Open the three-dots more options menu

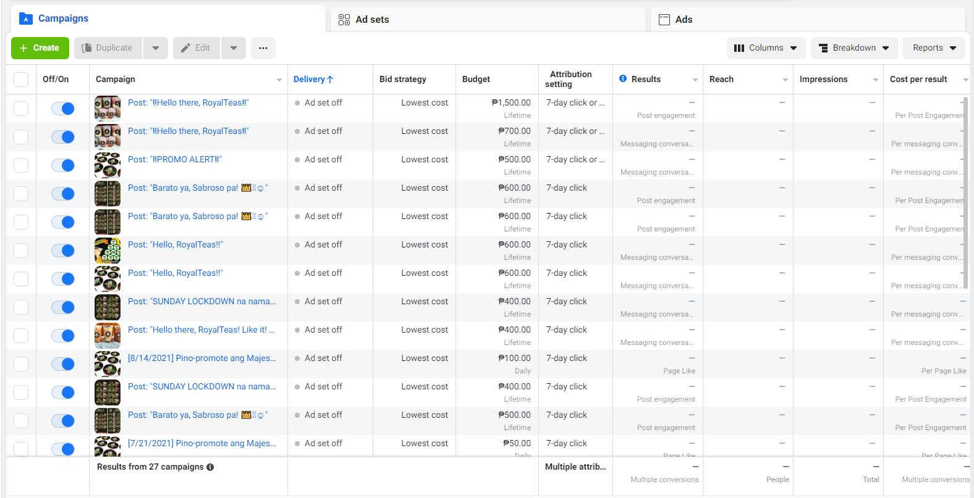point(263,48)
